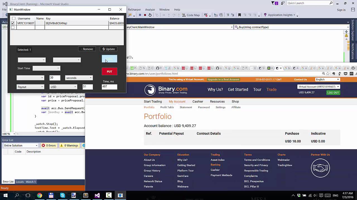
Task: Click the Balance column header
Action: click(x=116, y=18)
